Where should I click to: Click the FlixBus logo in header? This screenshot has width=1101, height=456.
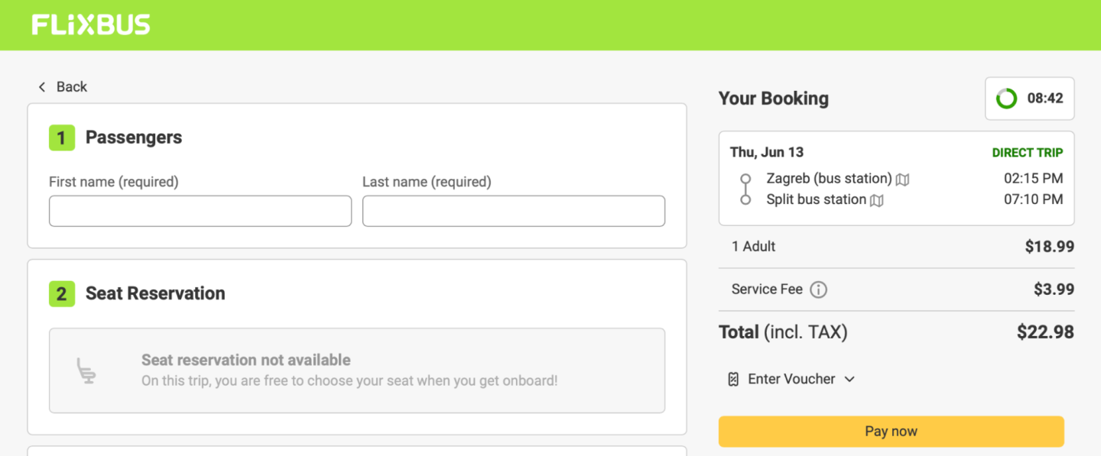pyautogui.click(x=90, y=25)
